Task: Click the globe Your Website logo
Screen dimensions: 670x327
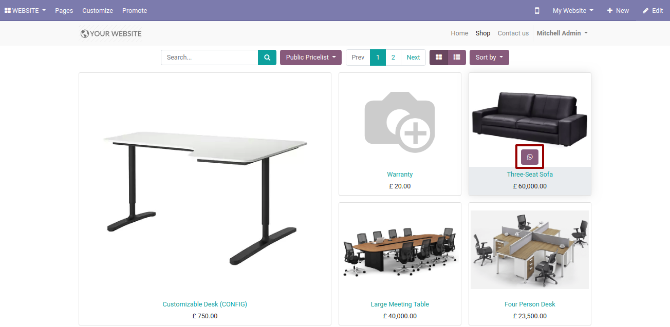Action: 111,33
